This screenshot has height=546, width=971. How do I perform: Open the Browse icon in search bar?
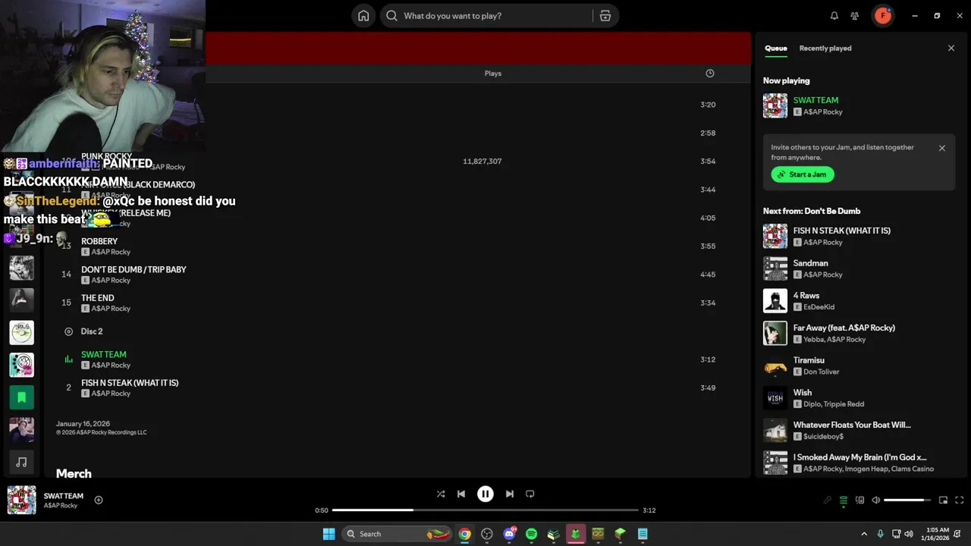click(605, 16)
